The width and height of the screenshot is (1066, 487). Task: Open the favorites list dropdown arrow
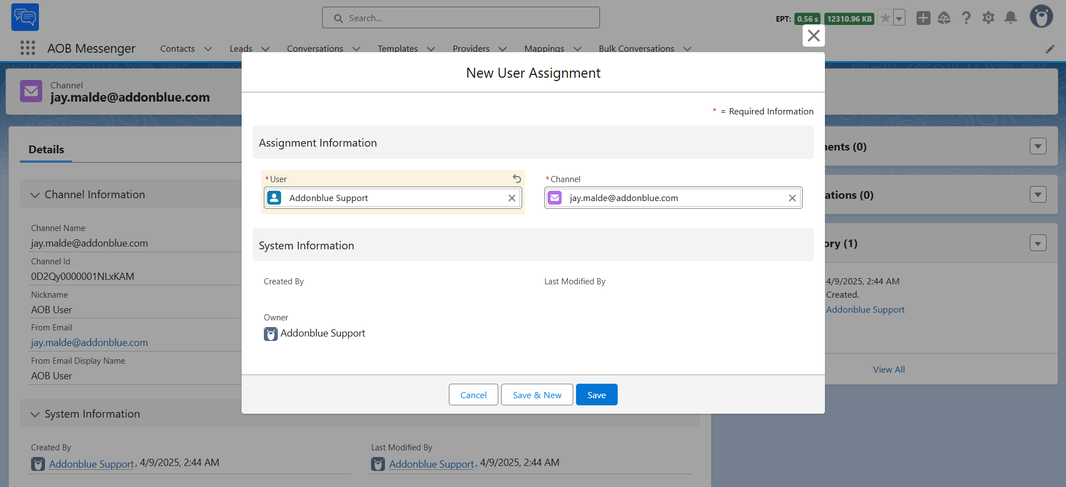pos(899,18)
